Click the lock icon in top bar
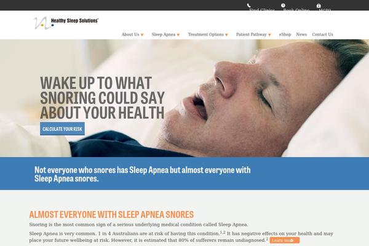Image resolution: width=369 pixels, height=246 pixels. [319, 6]
